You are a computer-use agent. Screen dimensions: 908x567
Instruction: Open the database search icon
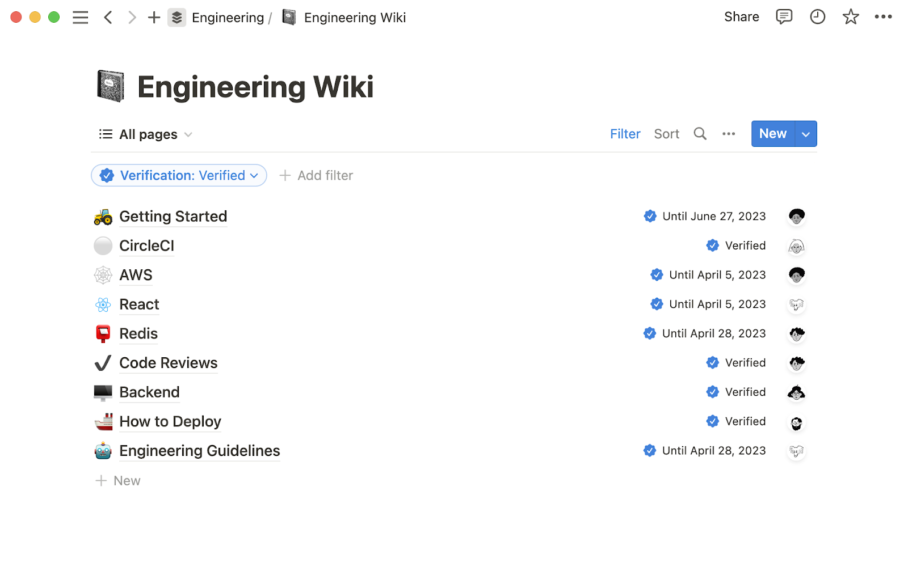pyautogui.click(x=700, y=134)
